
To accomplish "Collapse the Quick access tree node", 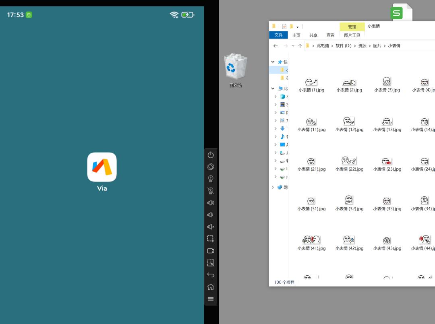I will [273, 62].
